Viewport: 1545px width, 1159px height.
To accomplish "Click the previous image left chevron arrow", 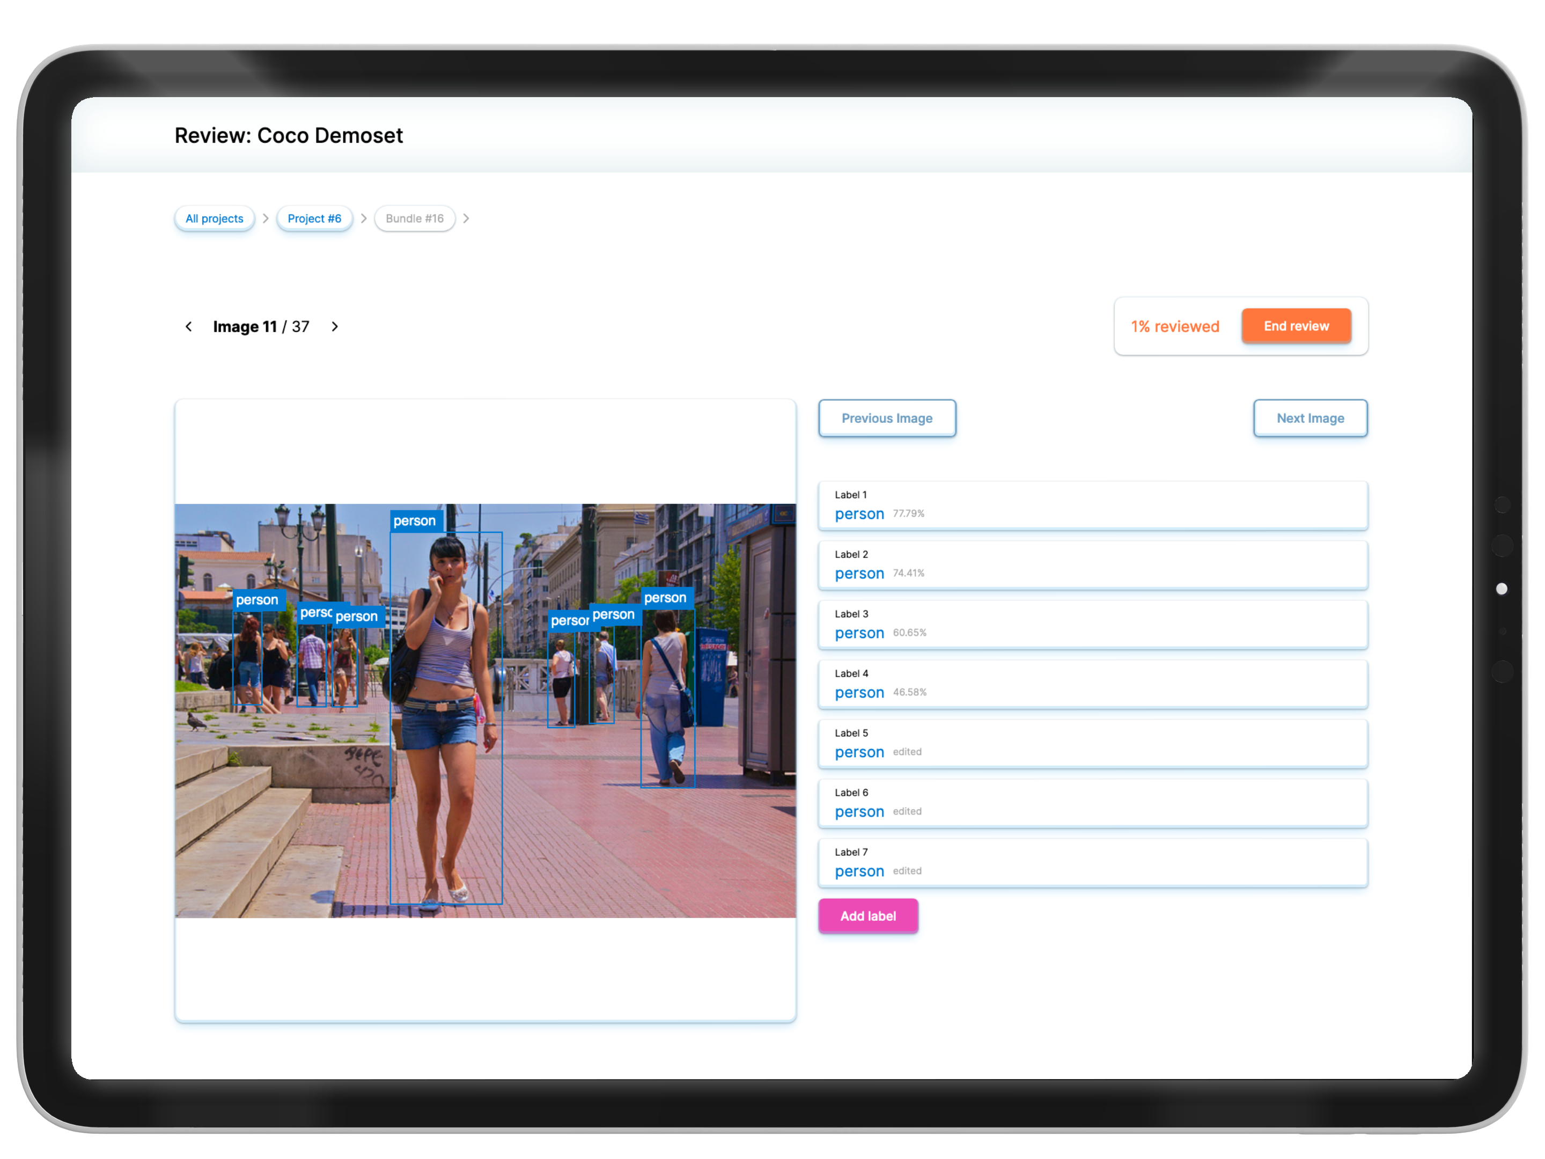I will pos(189,326).
